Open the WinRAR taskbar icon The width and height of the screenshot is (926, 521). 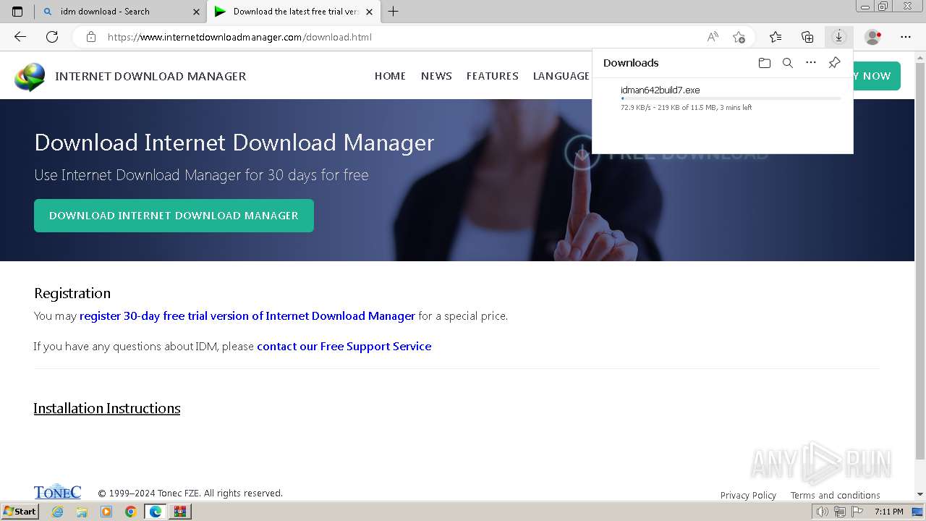[x=180, y=512]
